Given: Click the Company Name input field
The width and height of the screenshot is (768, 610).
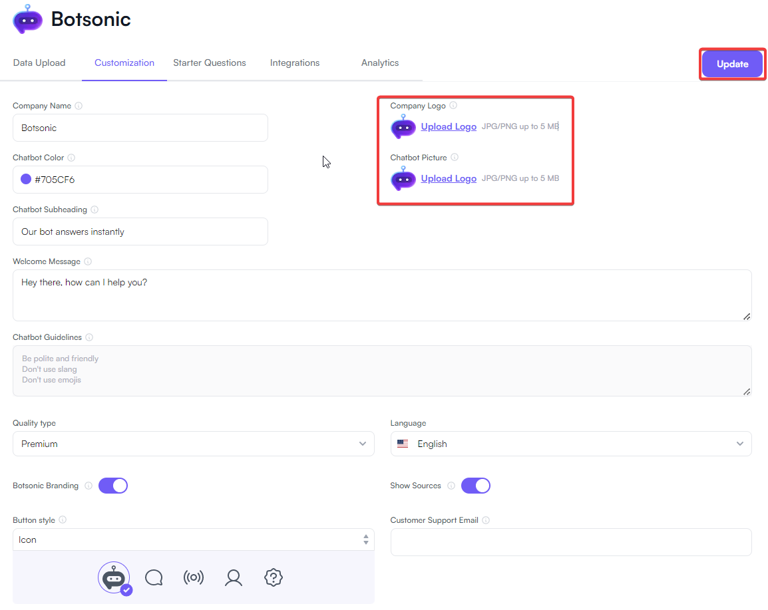Looking at the screenshot, I should [x=140, y=128].
